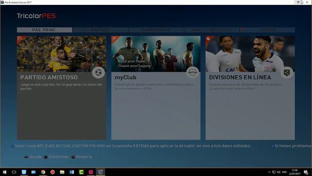The height and width of the screenshot is (176, 312).
Task: Click the myClub description text
Action: (154, 87)
